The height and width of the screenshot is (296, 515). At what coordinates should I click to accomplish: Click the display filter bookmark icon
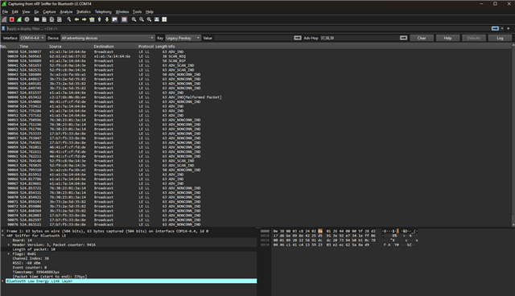(3, 28)
